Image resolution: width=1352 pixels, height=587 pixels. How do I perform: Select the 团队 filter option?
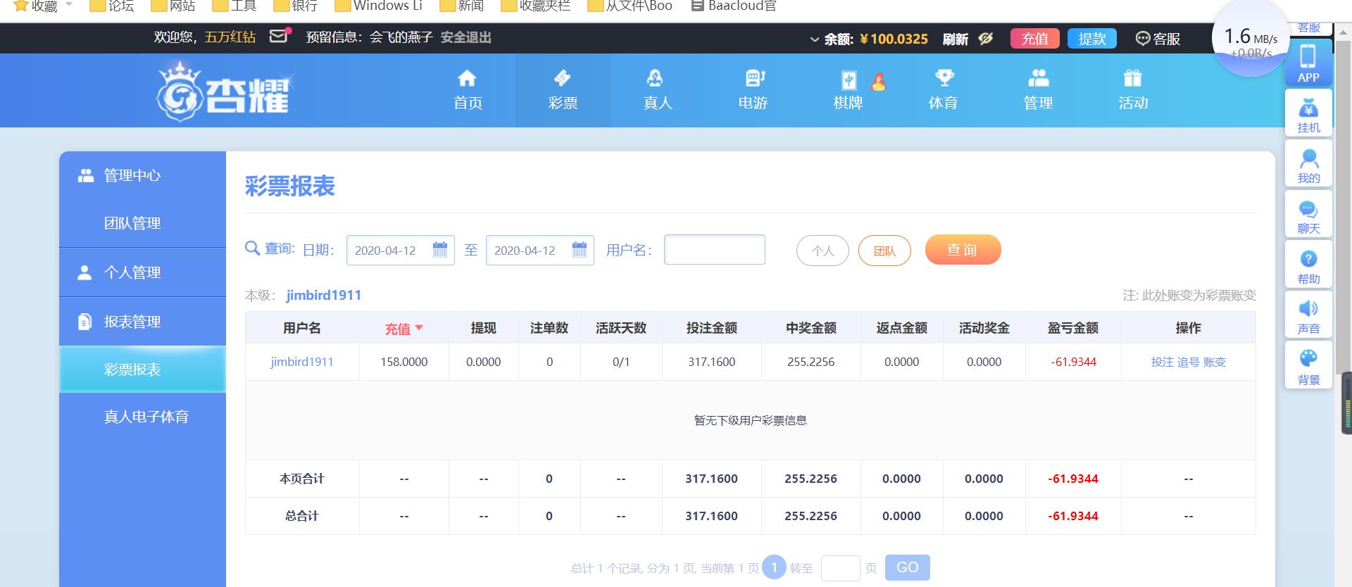point(884,251)
